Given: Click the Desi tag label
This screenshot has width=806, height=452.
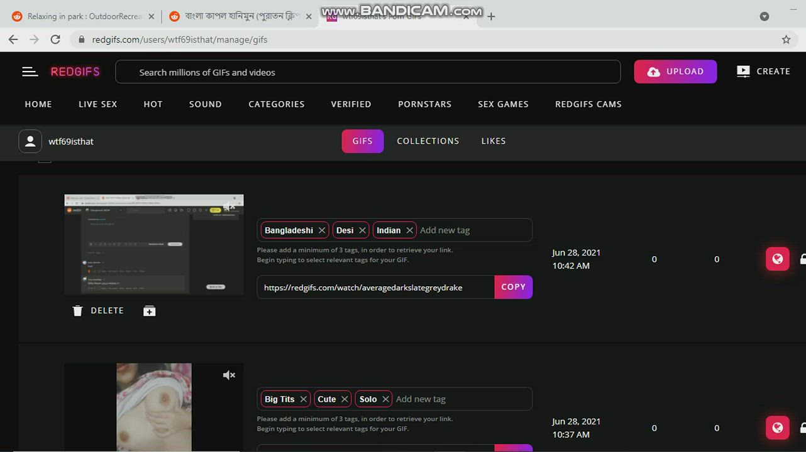Looking at the screenshot, I should click(x=345, y=230).
